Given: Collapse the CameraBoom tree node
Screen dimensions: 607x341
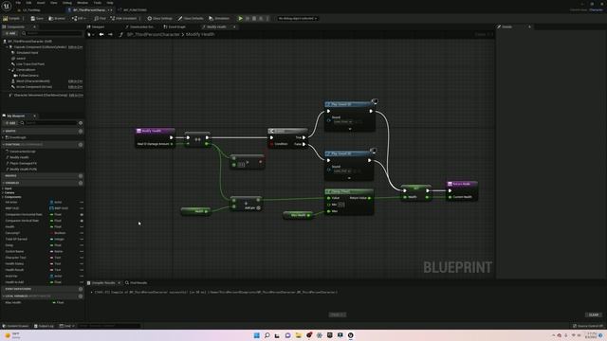Looking at the screenshot, I should (x=9, y=70).
